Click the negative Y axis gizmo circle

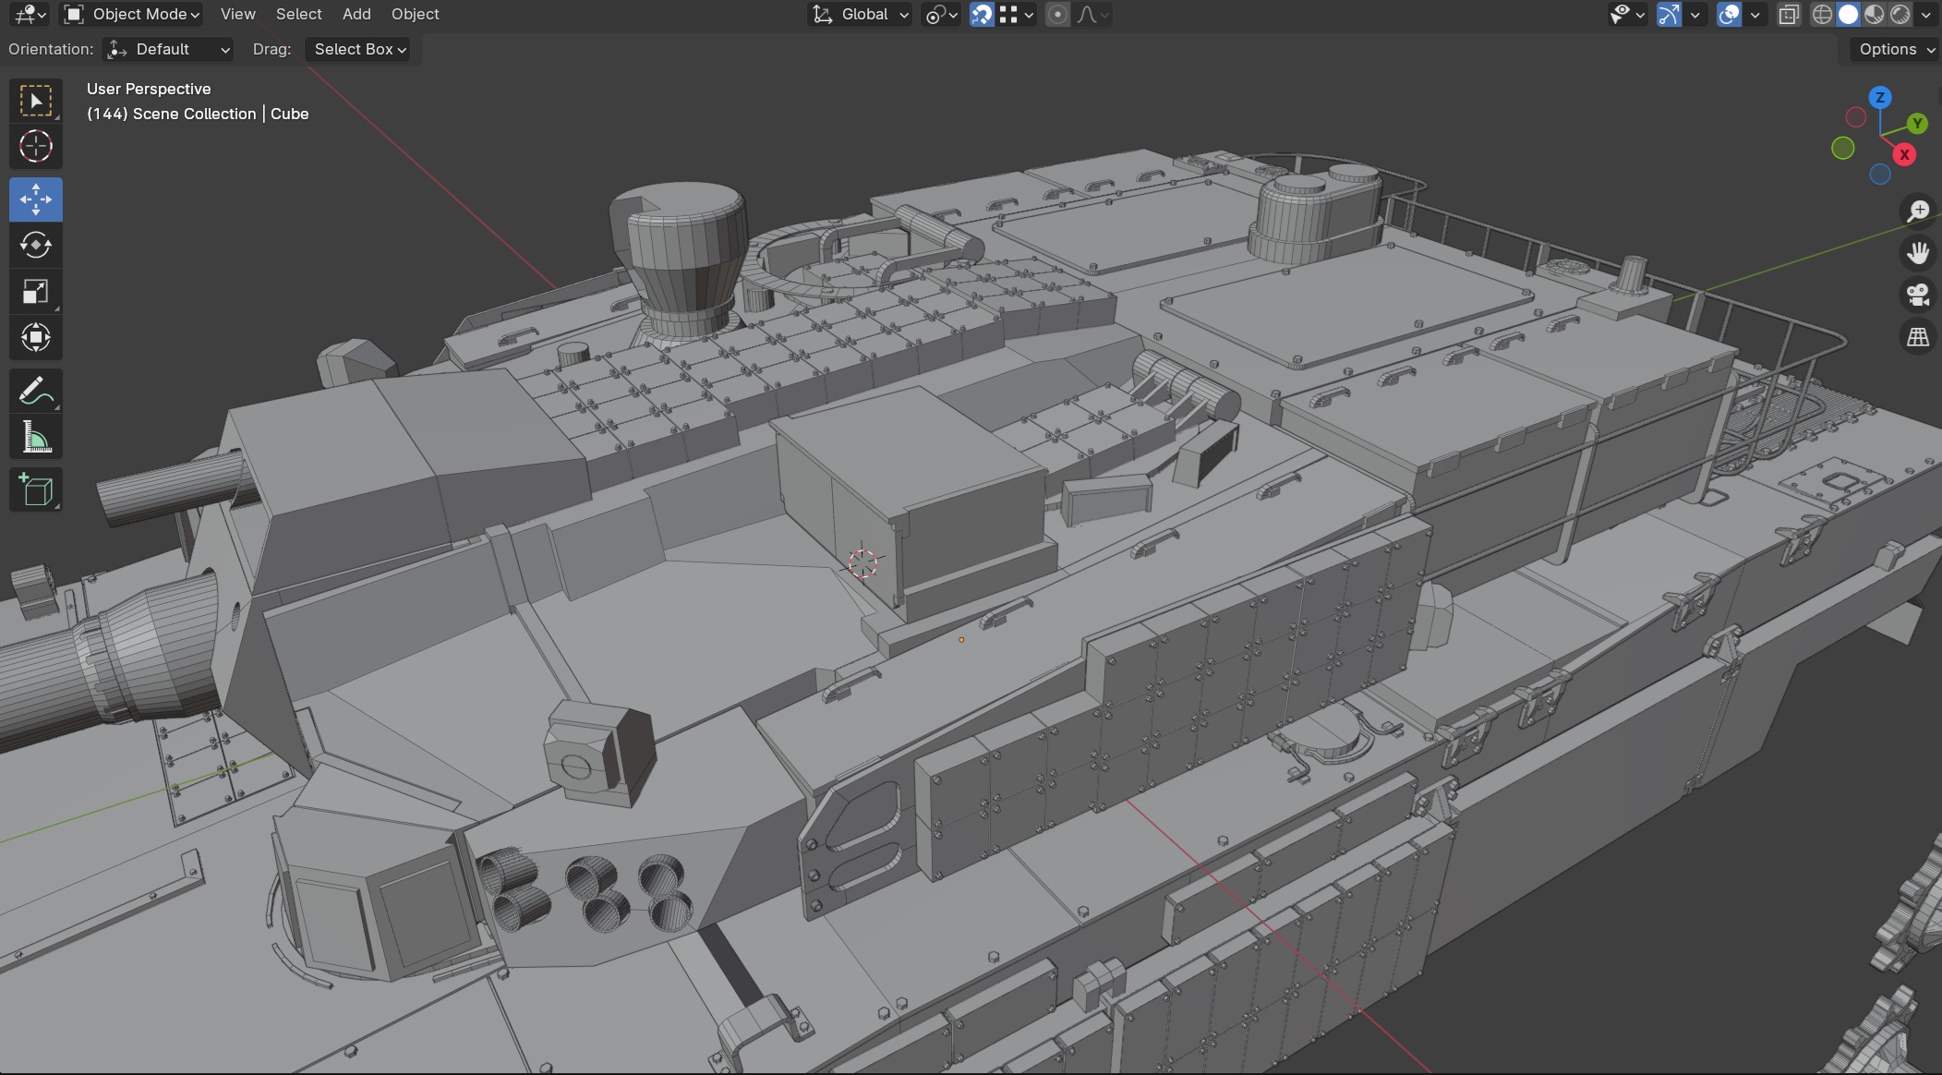click(x=1843, y=148)
